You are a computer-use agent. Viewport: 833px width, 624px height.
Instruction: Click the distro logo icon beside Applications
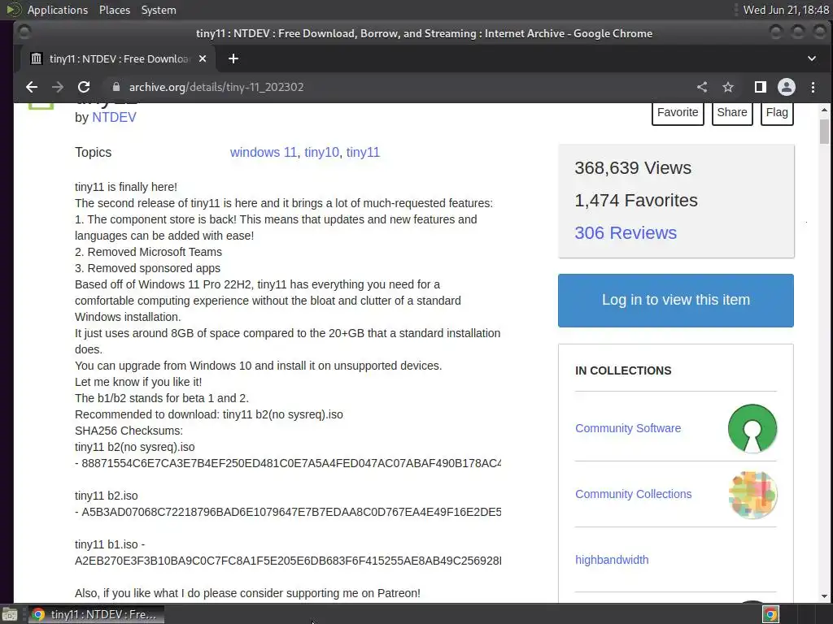15,10
